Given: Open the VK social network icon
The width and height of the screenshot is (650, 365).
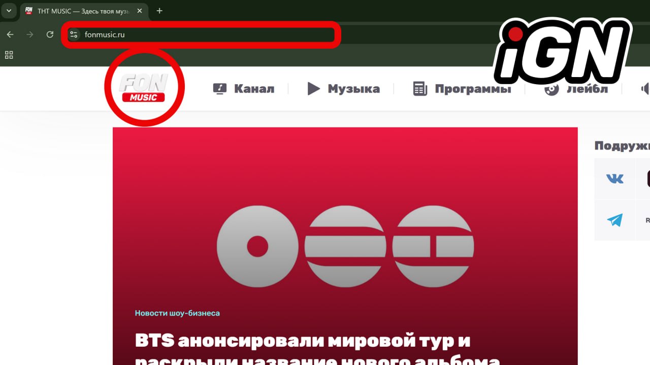Looking at the screenshot, I should click(x=614, y=178).
